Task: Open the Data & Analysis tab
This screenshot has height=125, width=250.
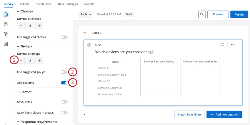Action: tap(68, 4)
